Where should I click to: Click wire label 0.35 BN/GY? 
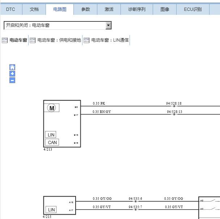pos(102,112)
